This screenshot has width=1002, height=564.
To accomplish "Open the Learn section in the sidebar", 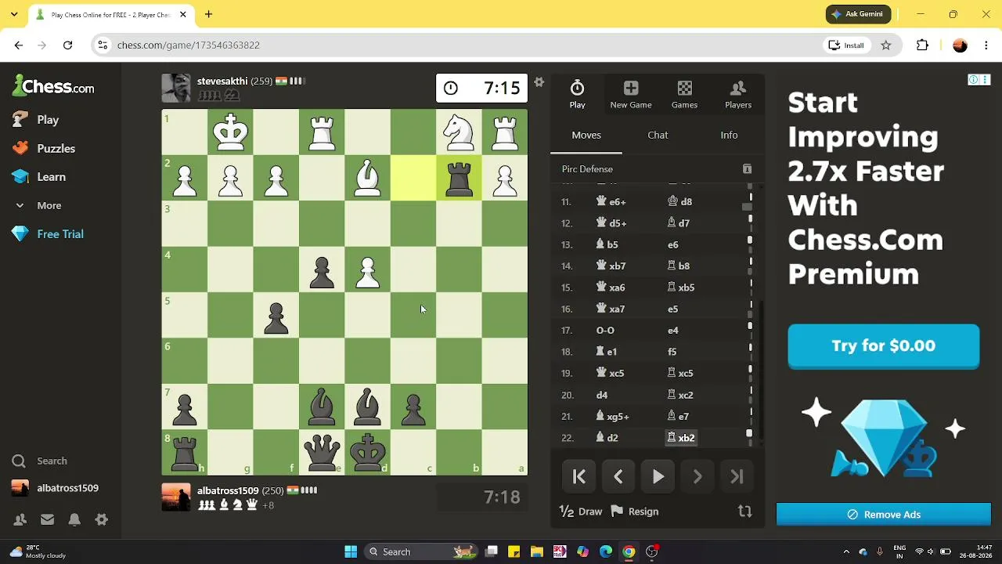I will [x=39, y=177].
